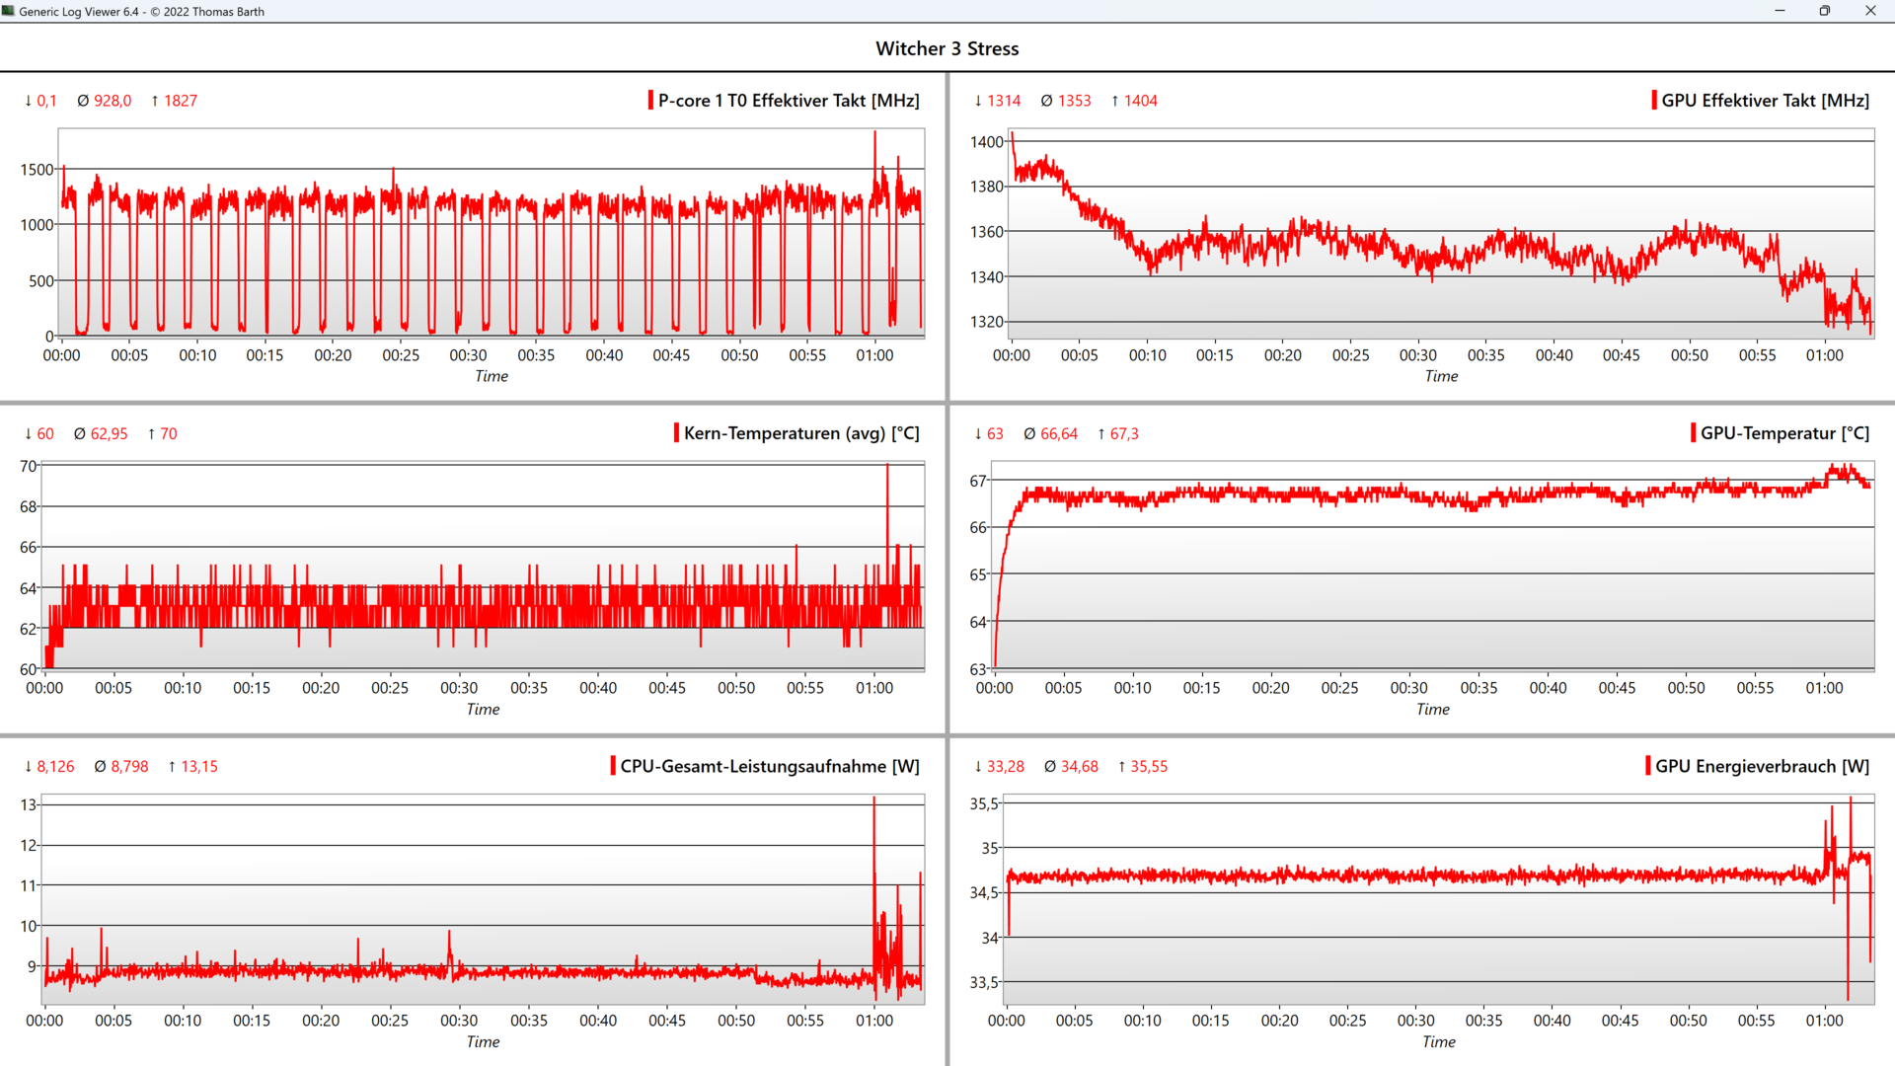Click minimum value 60 in Kern-Temperaturen chart
This screenshot has height=1066, width=1895.
[45, 433]
